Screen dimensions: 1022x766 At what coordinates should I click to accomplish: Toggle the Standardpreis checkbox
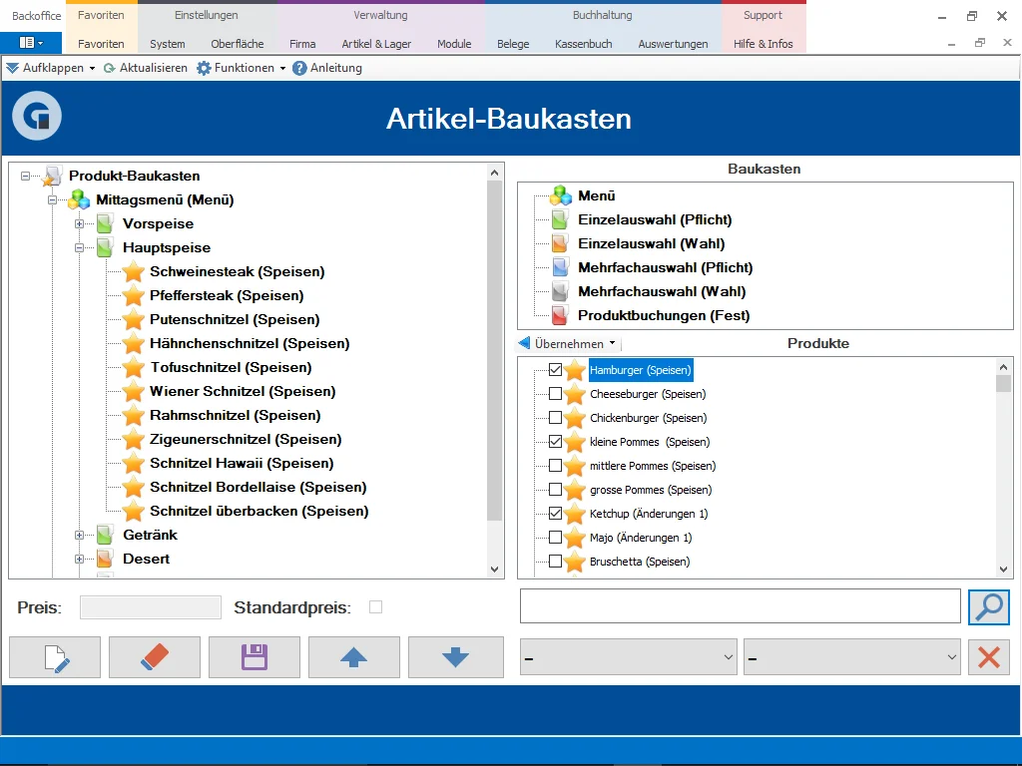click(x=375, y=606)
